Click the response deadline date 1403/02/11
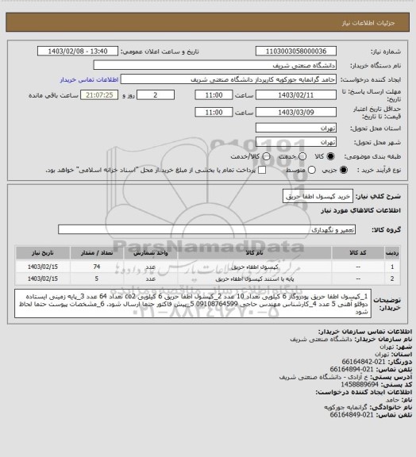This screenshot has width=416, height=457. (x=296, y=95)
